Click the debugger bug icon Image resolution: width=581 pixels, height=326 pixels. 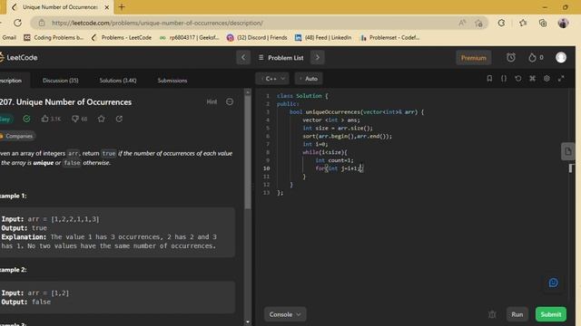[492, 314]
